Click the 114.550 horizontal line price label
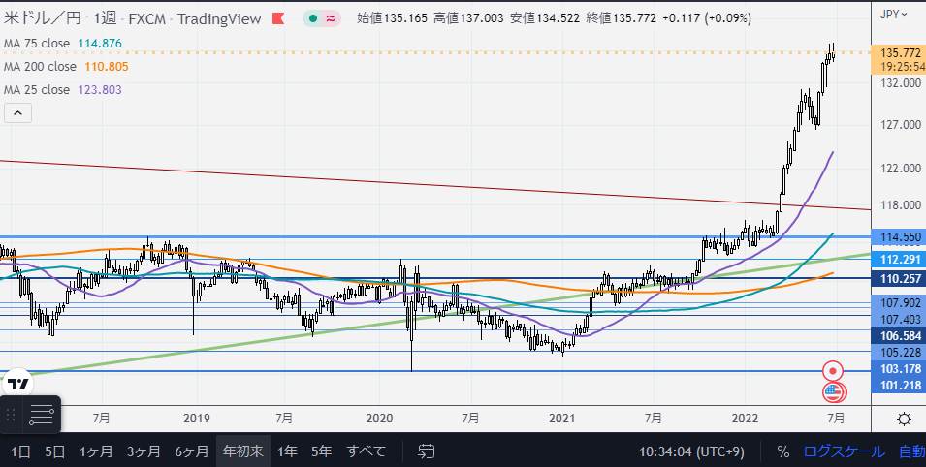The height and width of the screenshot is (467, 926). pos(900,237)
